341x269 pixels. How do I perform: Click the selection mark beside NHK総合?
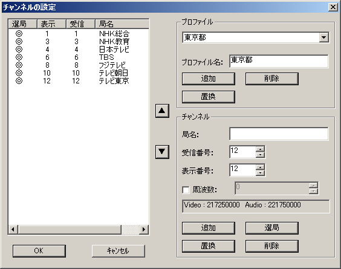click(x=19, y=34)
